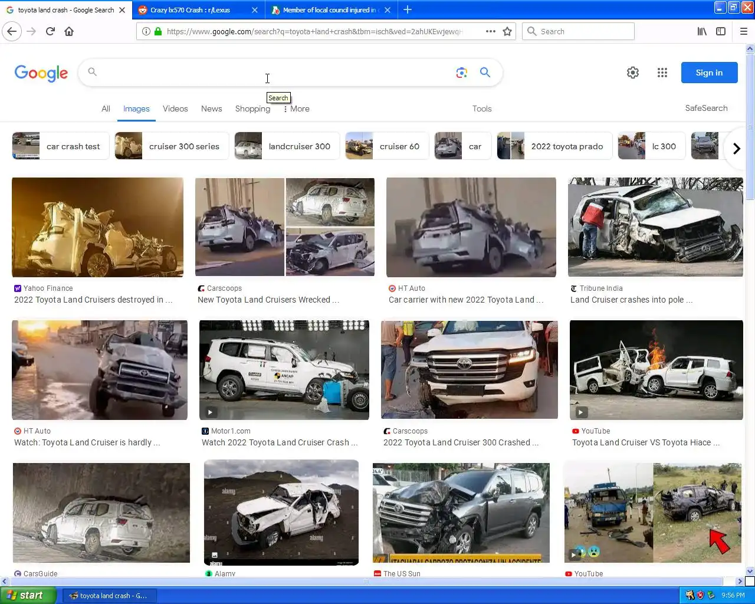Viewport: 755px width, 604px height.
Task: Reload the current page
Action: point(50,31)
